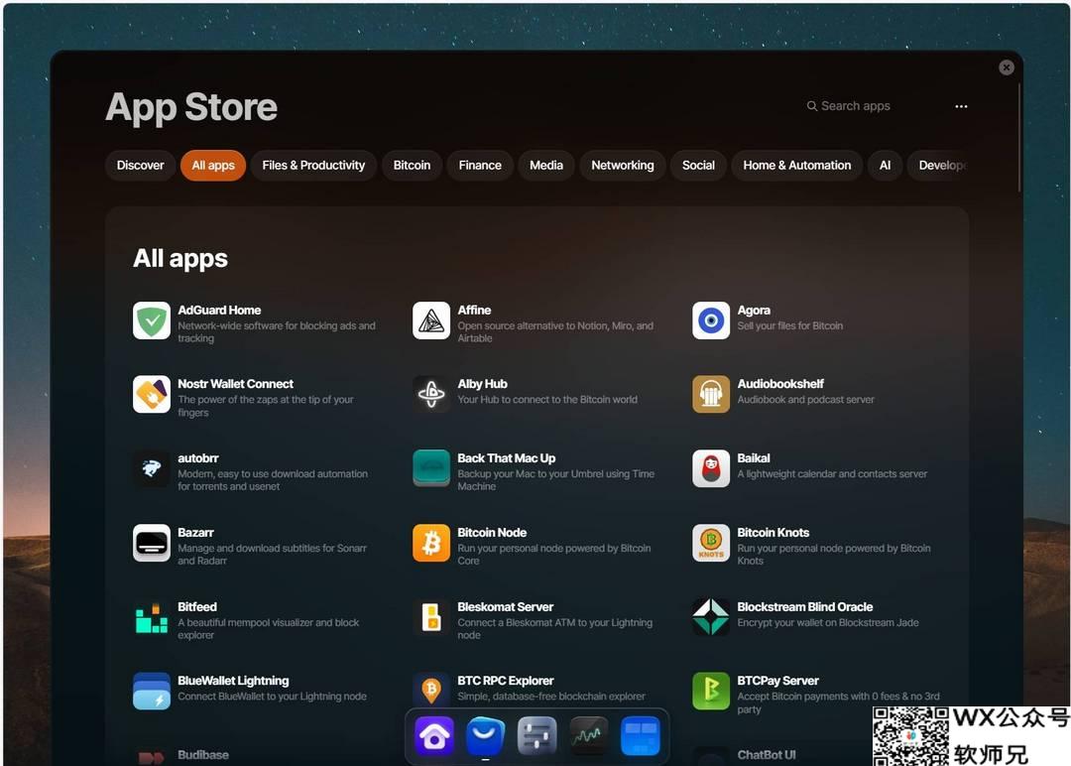Select the AI category tab

point(886,166)
